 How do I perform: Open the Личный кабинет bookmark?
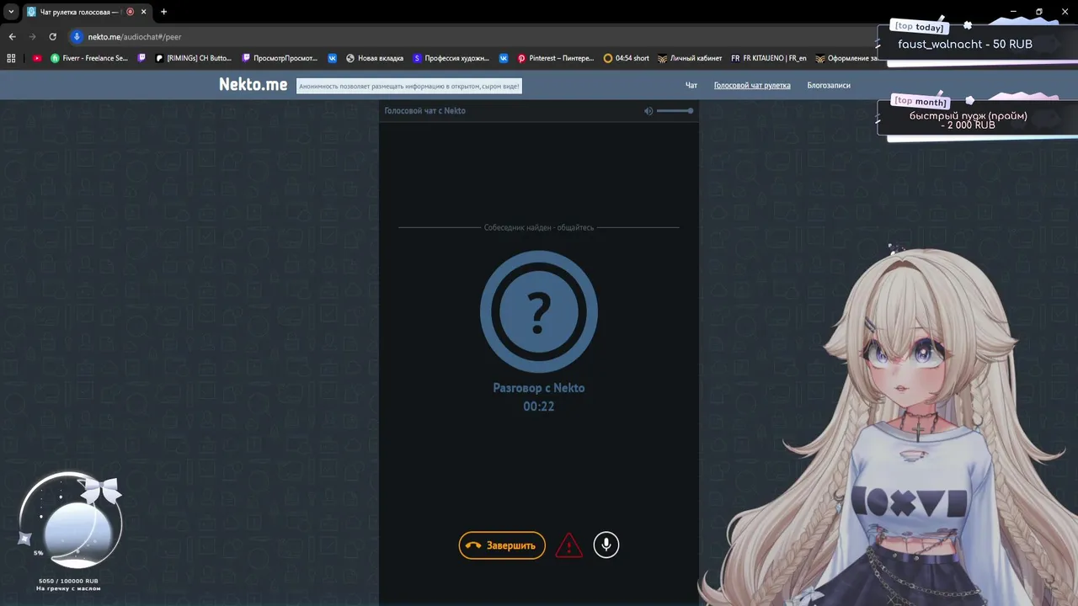coord(690,58)
